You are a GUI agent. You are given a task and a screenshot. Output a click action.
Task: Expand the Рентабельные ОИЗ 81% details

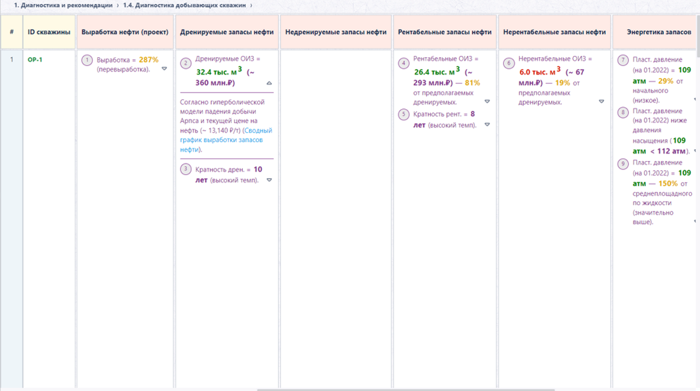point(487,102)
